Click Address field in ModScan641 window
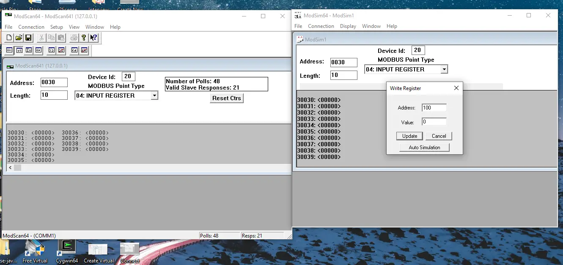 click(x=54, y=82)
